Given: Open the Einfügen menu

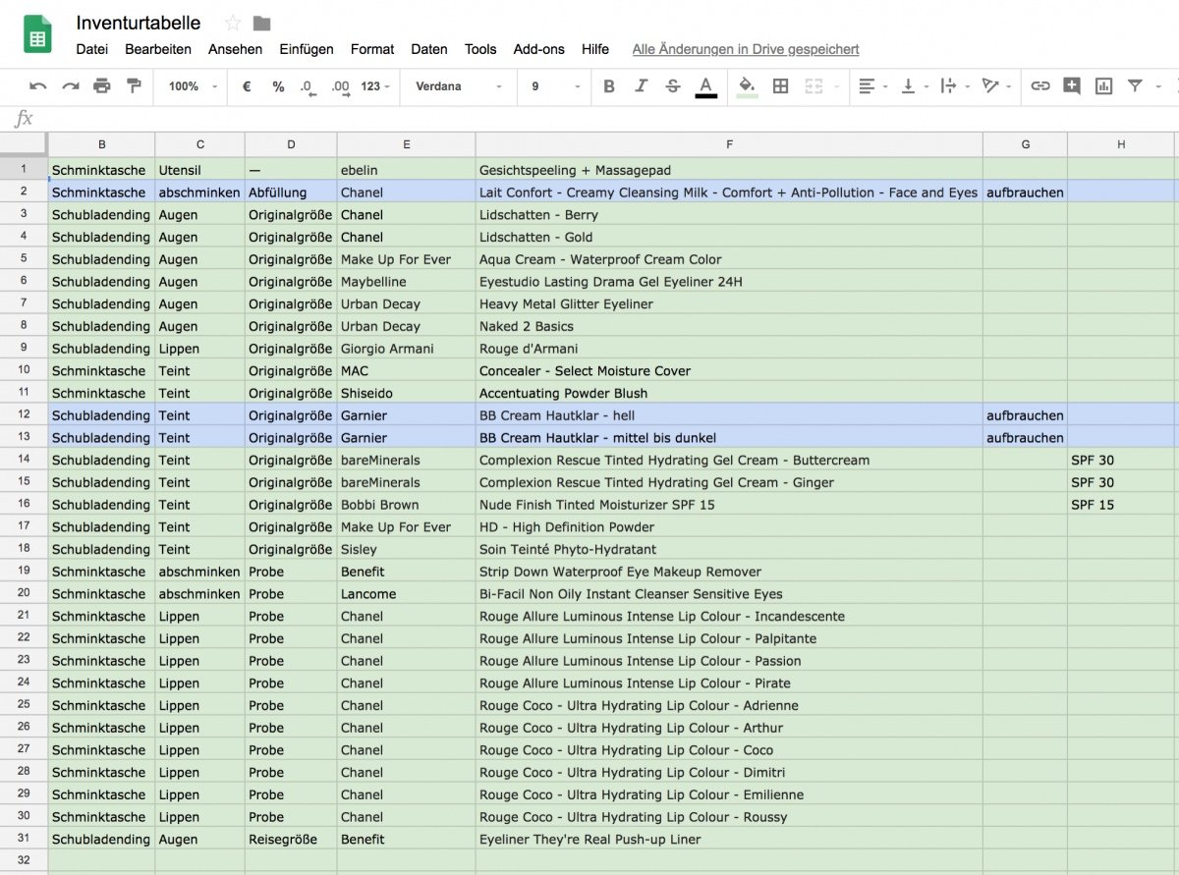Looking at the screenshot, I should pyautogui.click(x=307, y=49).
